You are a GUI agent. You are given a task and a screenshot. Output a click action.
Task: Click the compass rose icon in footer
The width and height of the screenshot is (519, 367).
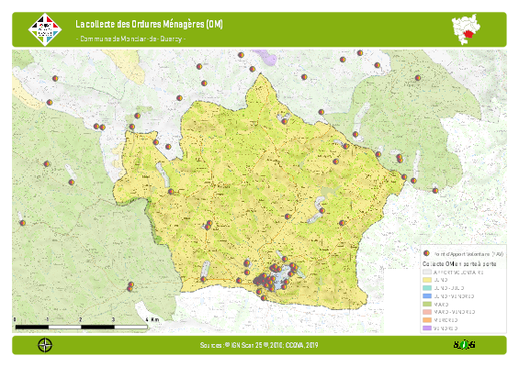pyautogui.click(x=45, y=345)
